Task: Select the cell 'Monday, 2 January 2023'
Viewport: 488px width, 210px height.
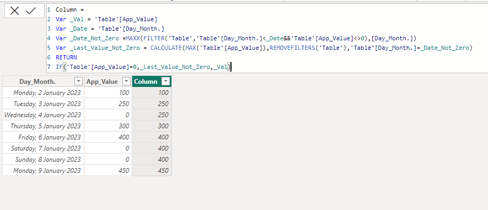Action: [43, 93]
